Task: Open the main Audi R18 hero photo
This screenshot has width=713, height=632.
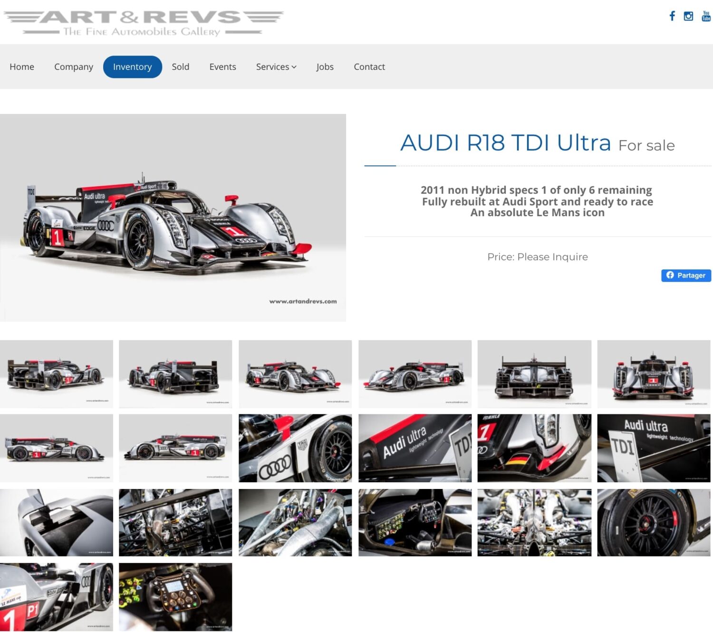Action: (173, 216)
